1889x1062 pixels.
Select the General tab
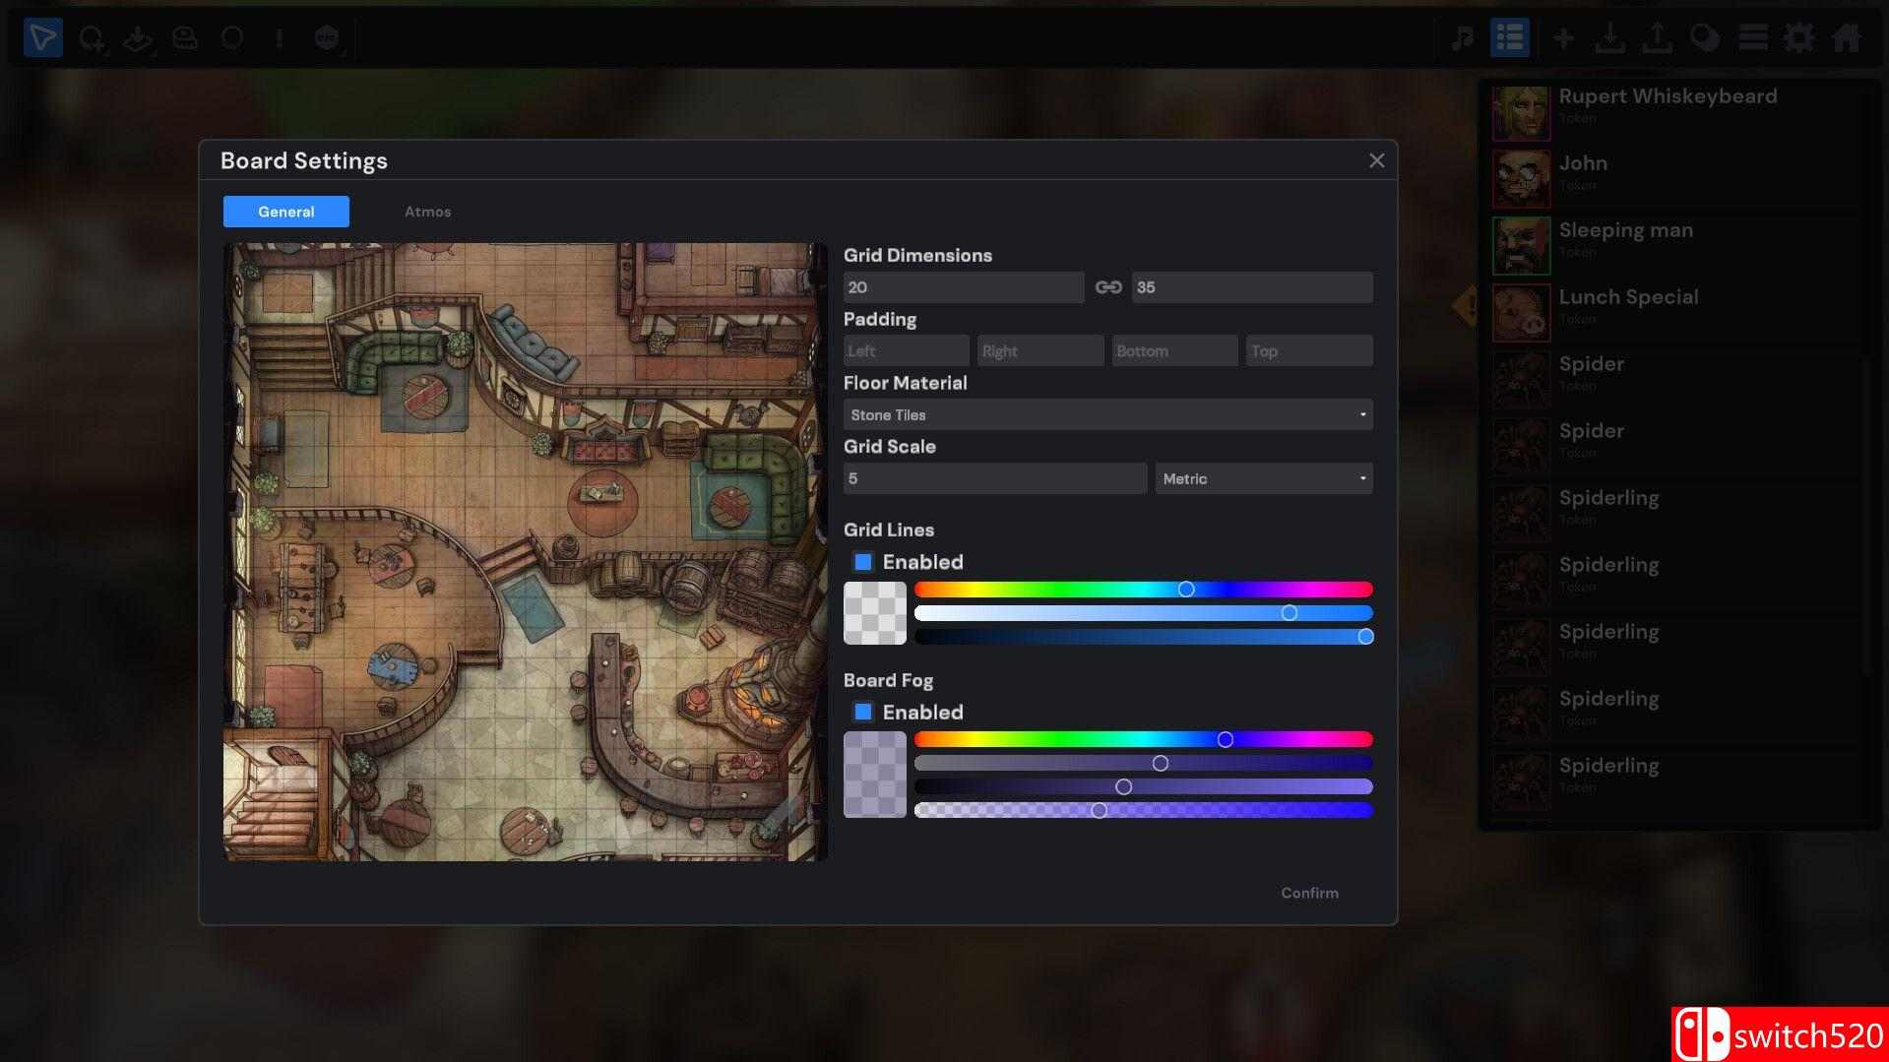[286, 212]
